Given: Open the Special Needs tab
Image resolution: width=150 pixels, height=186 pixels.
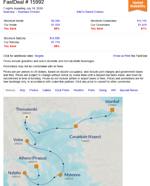Looking at the screenshot, I should point(129,90).
